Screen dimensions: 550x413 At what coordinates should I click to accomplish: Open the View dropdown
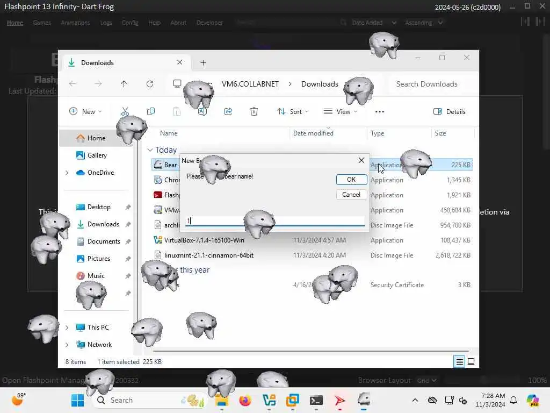(340, 112)
